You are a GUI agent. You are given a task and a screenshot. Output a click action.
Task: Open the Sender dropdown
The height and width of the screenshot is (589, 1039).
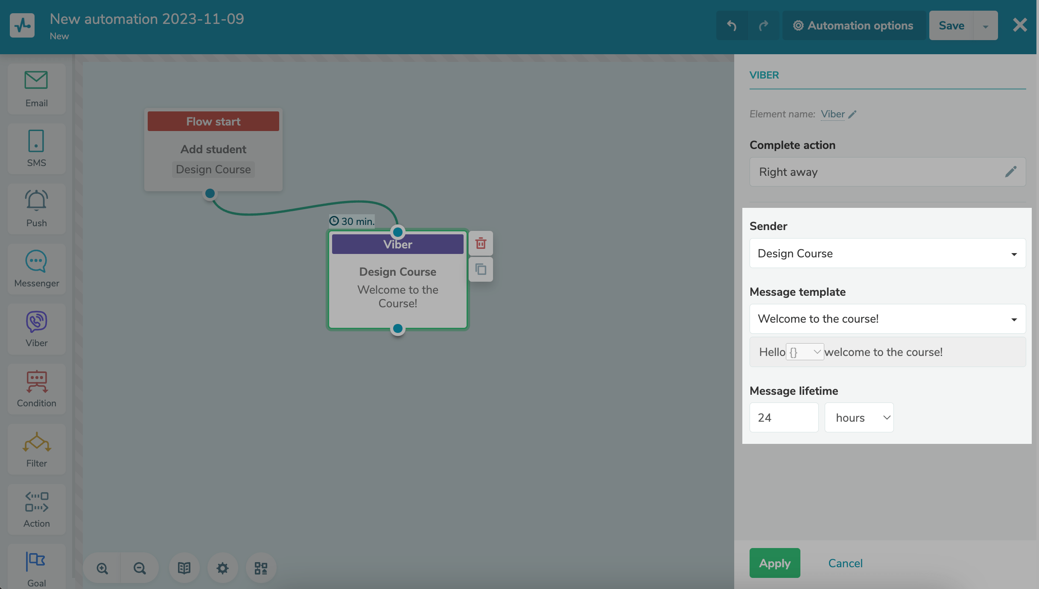(x=887, y=254)
